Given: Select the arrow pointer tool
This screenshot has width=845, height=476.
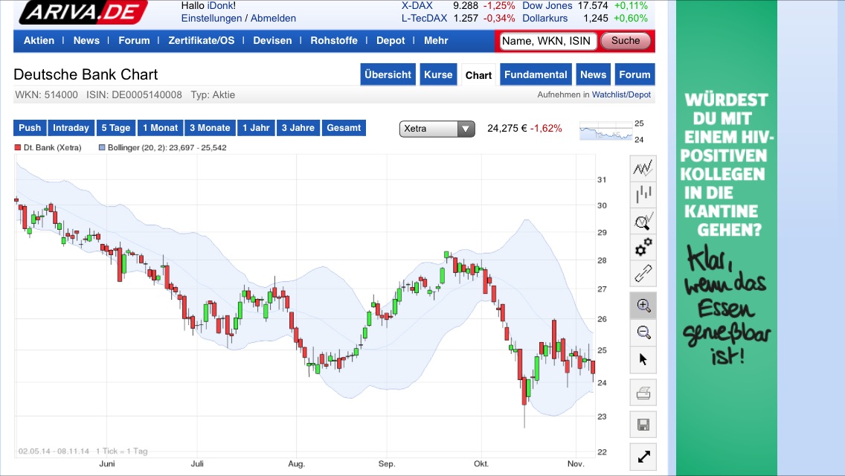Looking at the screenshot, I should coord(643,359).
